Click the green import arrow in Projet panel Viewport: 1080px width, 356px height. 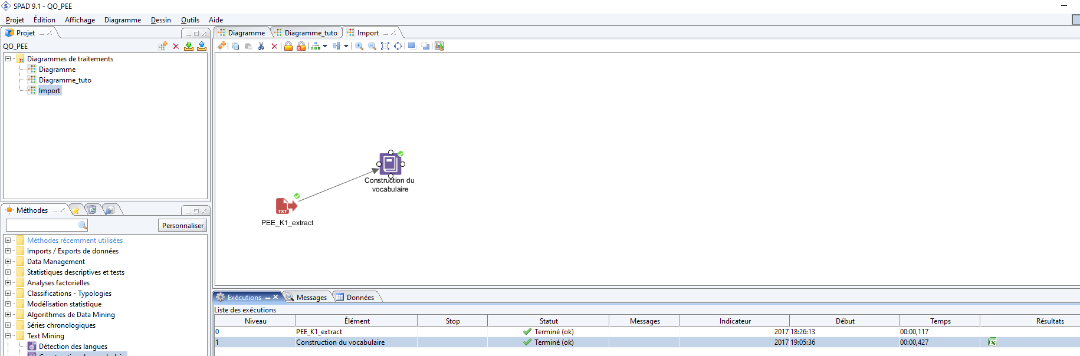click(189, 46)
